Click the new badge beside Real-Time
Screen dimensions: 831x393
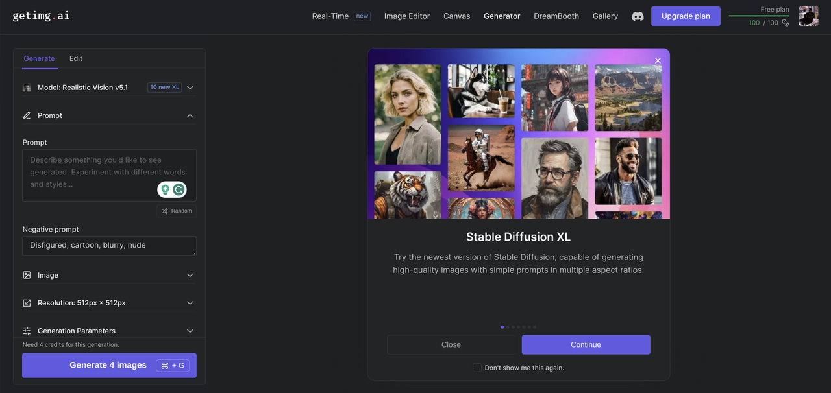[x=362, y=16]
